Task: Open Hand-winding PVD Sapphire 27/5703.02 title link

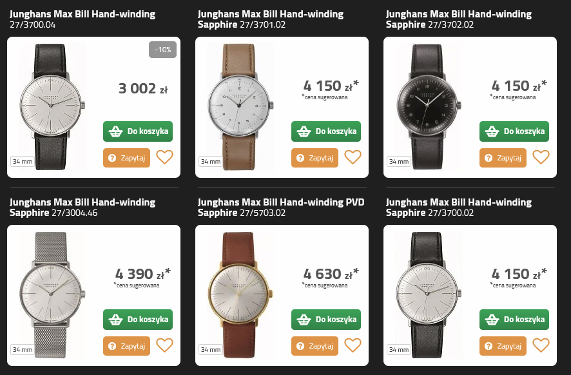Action: tap(281, 207)
